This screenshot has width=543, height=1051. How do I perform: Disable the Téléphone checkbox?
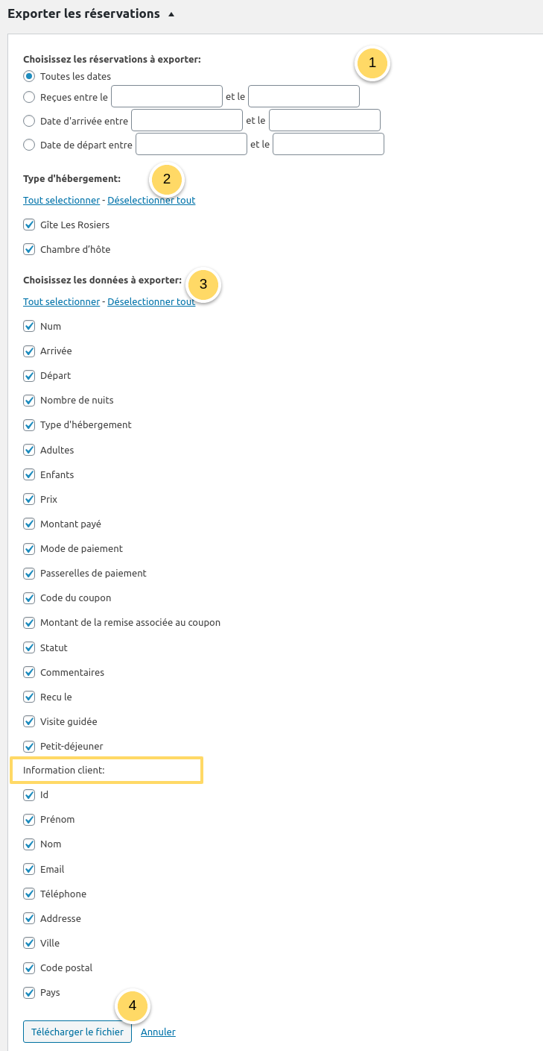(29, 894)
